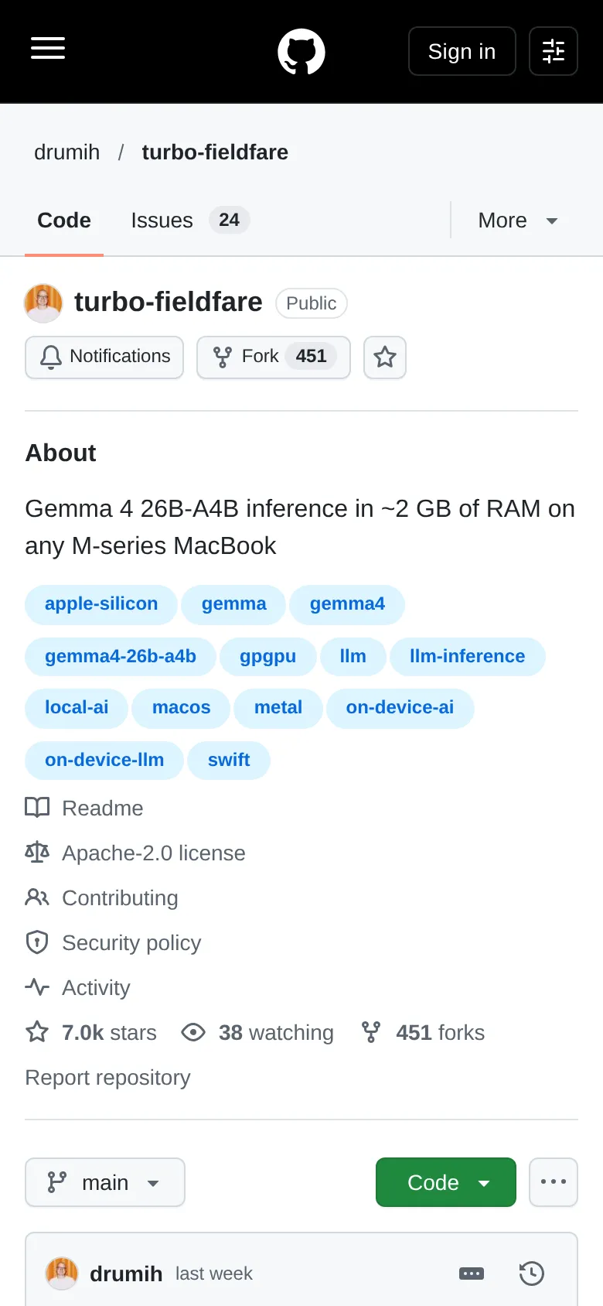Open drumih owner breadcrumb link
The image size is (603, 1306).
[x=67, y=152]
